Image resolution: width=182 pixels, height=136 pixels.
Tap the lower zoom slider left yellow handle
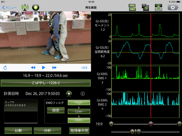[x=132, y=132]
